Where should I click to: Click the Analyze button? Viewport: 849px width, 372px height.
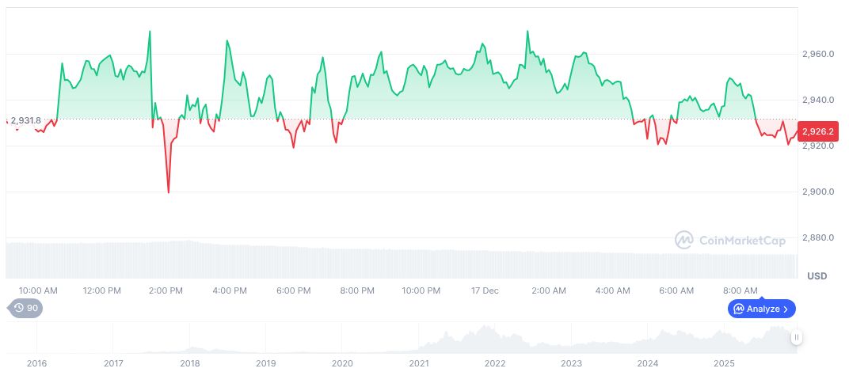coord(761,309)
